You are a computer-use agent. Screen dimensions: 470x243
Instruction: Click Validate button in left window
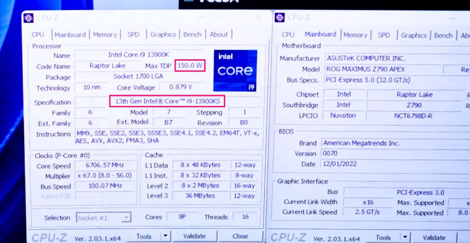tap(195, 236)
